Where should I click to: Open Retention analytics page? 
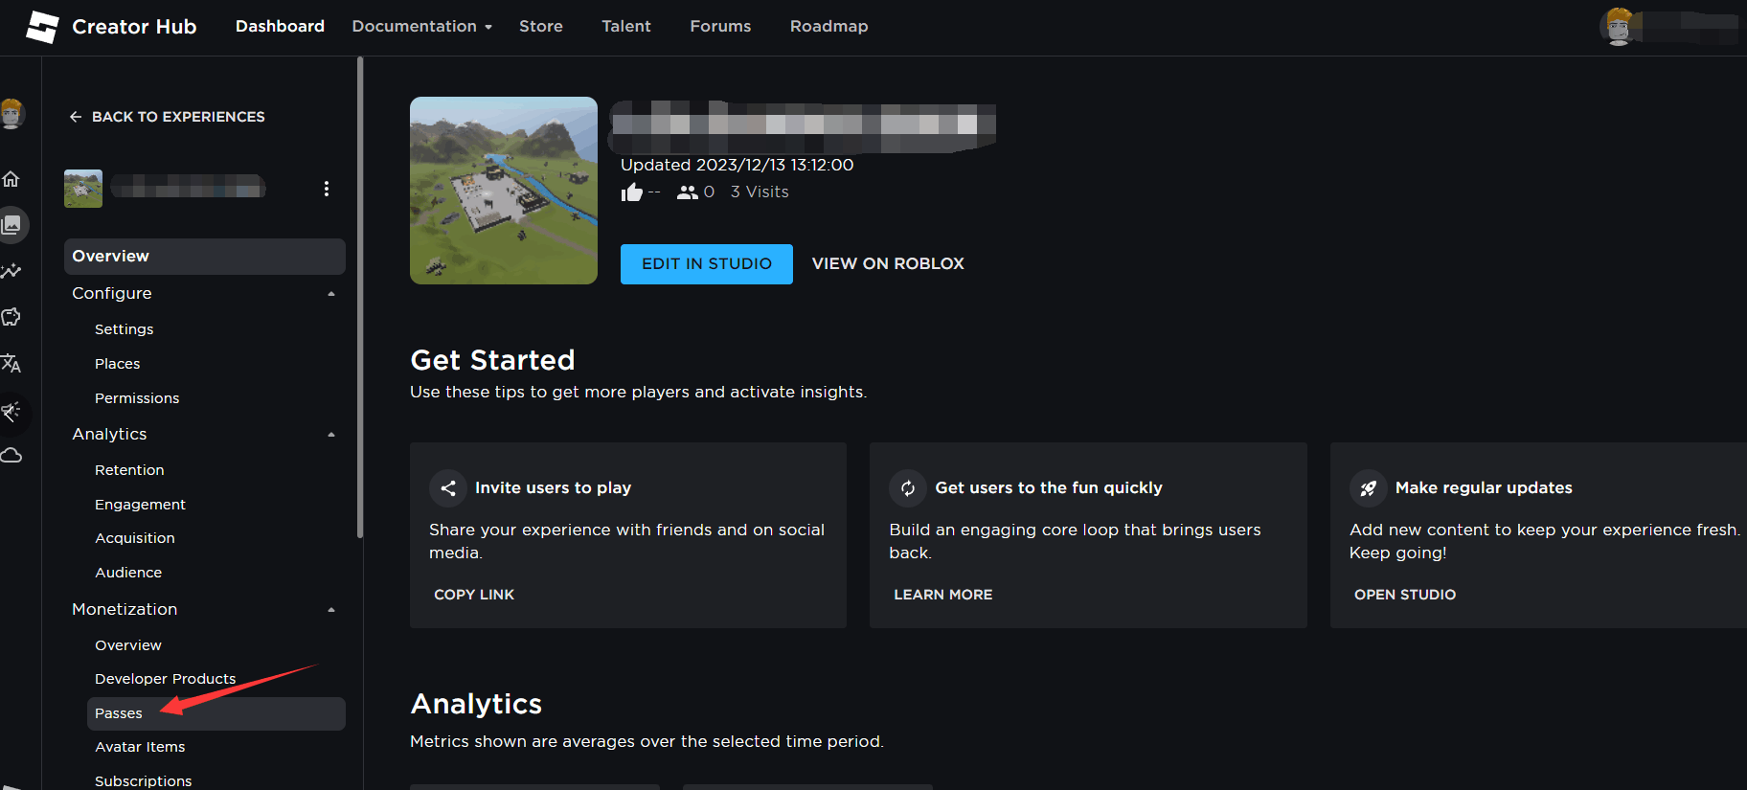(129, 470)
